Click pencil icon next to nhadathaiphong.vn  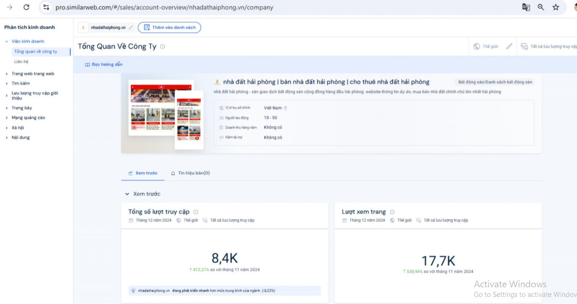[x=131, y=27]
